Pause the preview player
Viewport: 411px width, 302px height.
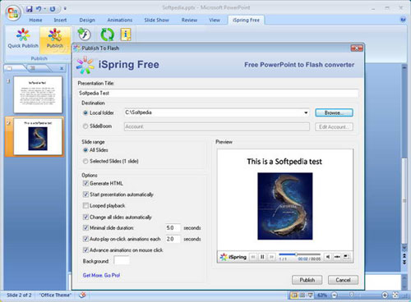262,257
